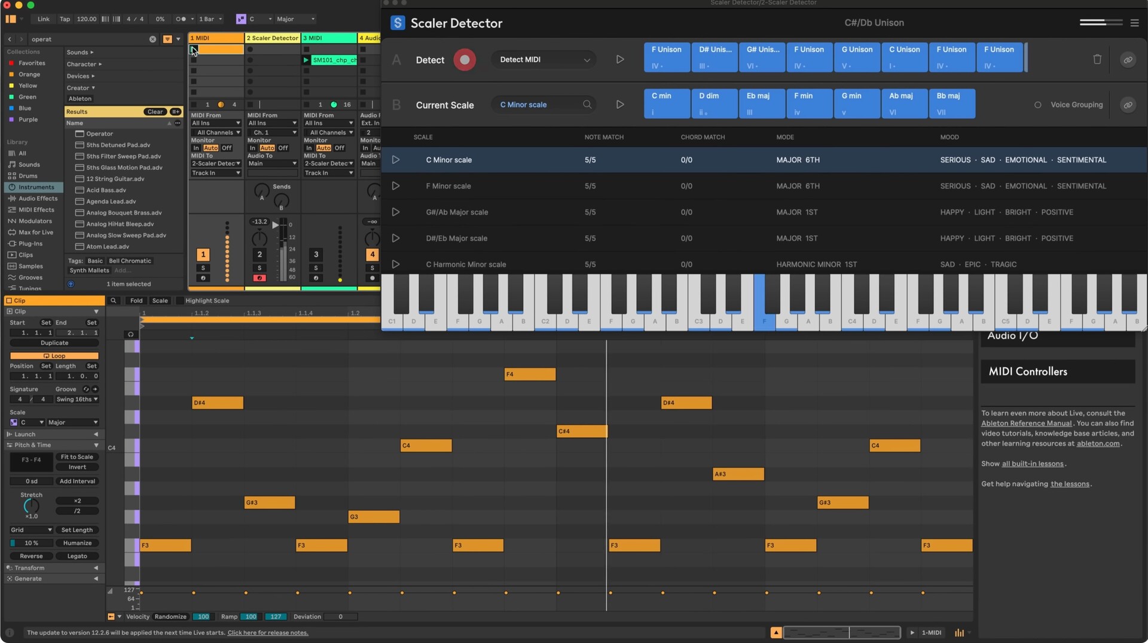Select Drums in the browser library

point(28,176)
